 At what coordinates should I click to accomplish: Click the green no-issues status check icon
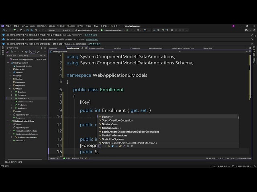tap(64, 158)
